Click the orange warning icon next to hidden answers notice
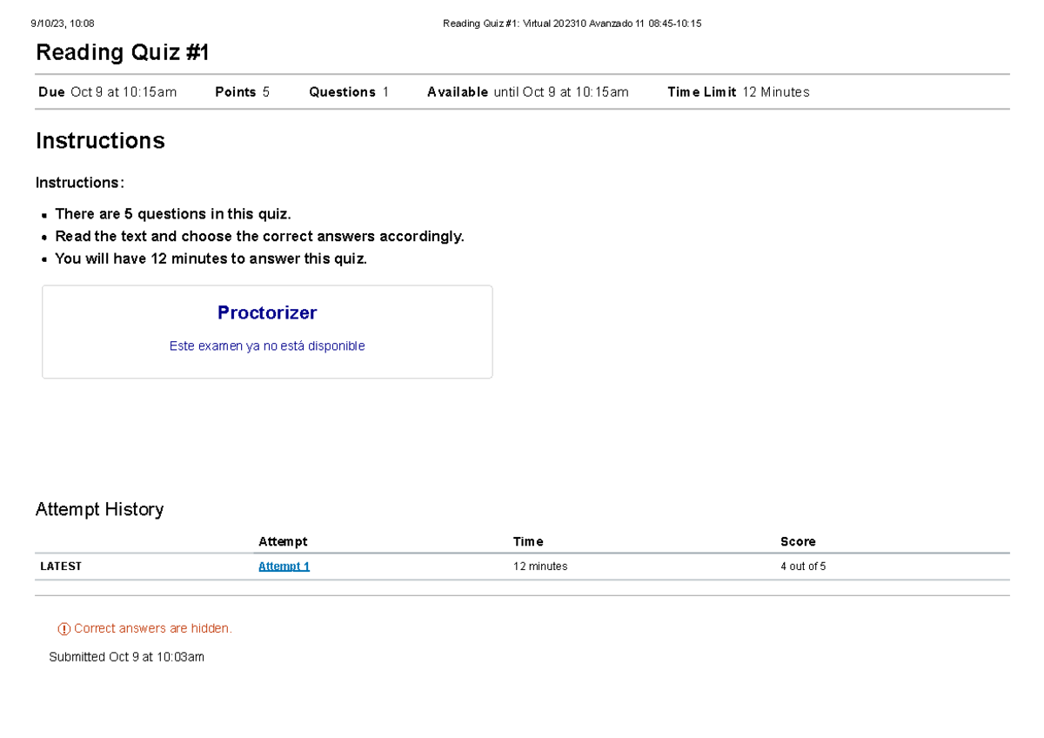Screen dimensions: 1044x738 click(62, 628)
